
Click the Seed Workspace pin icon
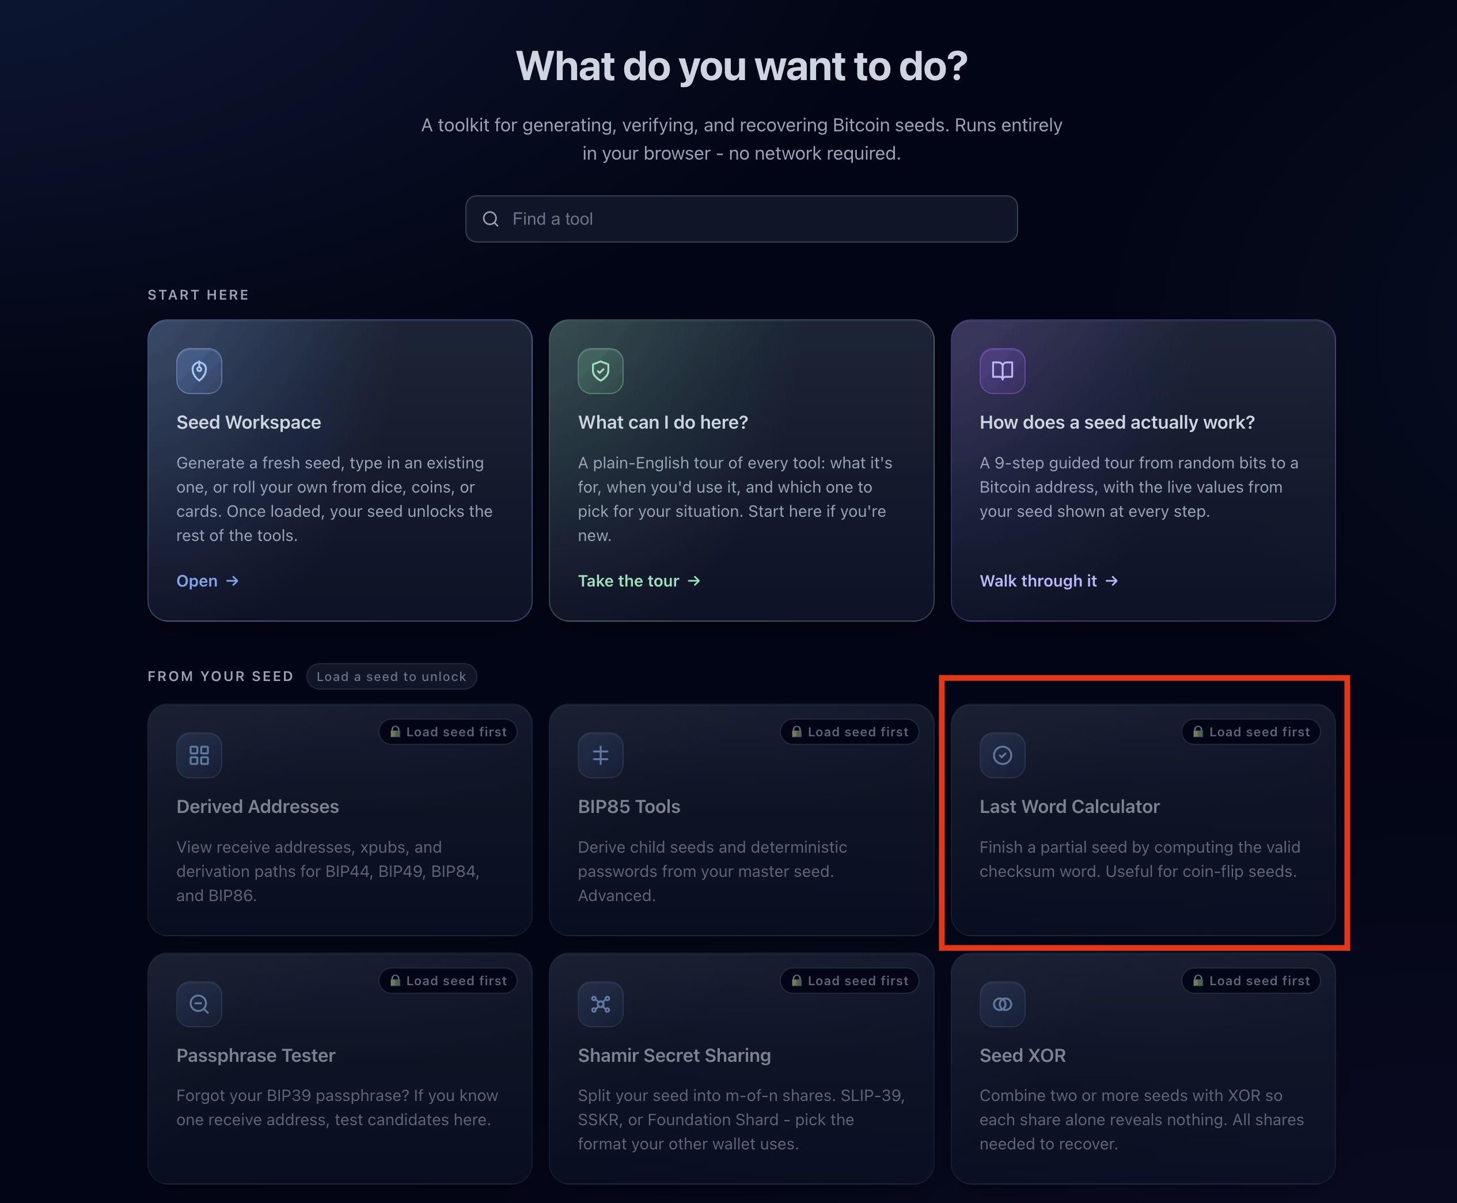199,370
